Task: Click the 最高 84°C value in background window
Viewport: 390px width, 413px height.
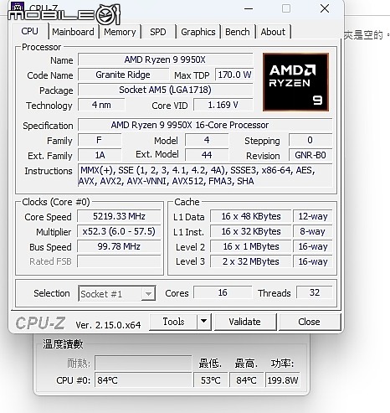Action: click(246, 380)
